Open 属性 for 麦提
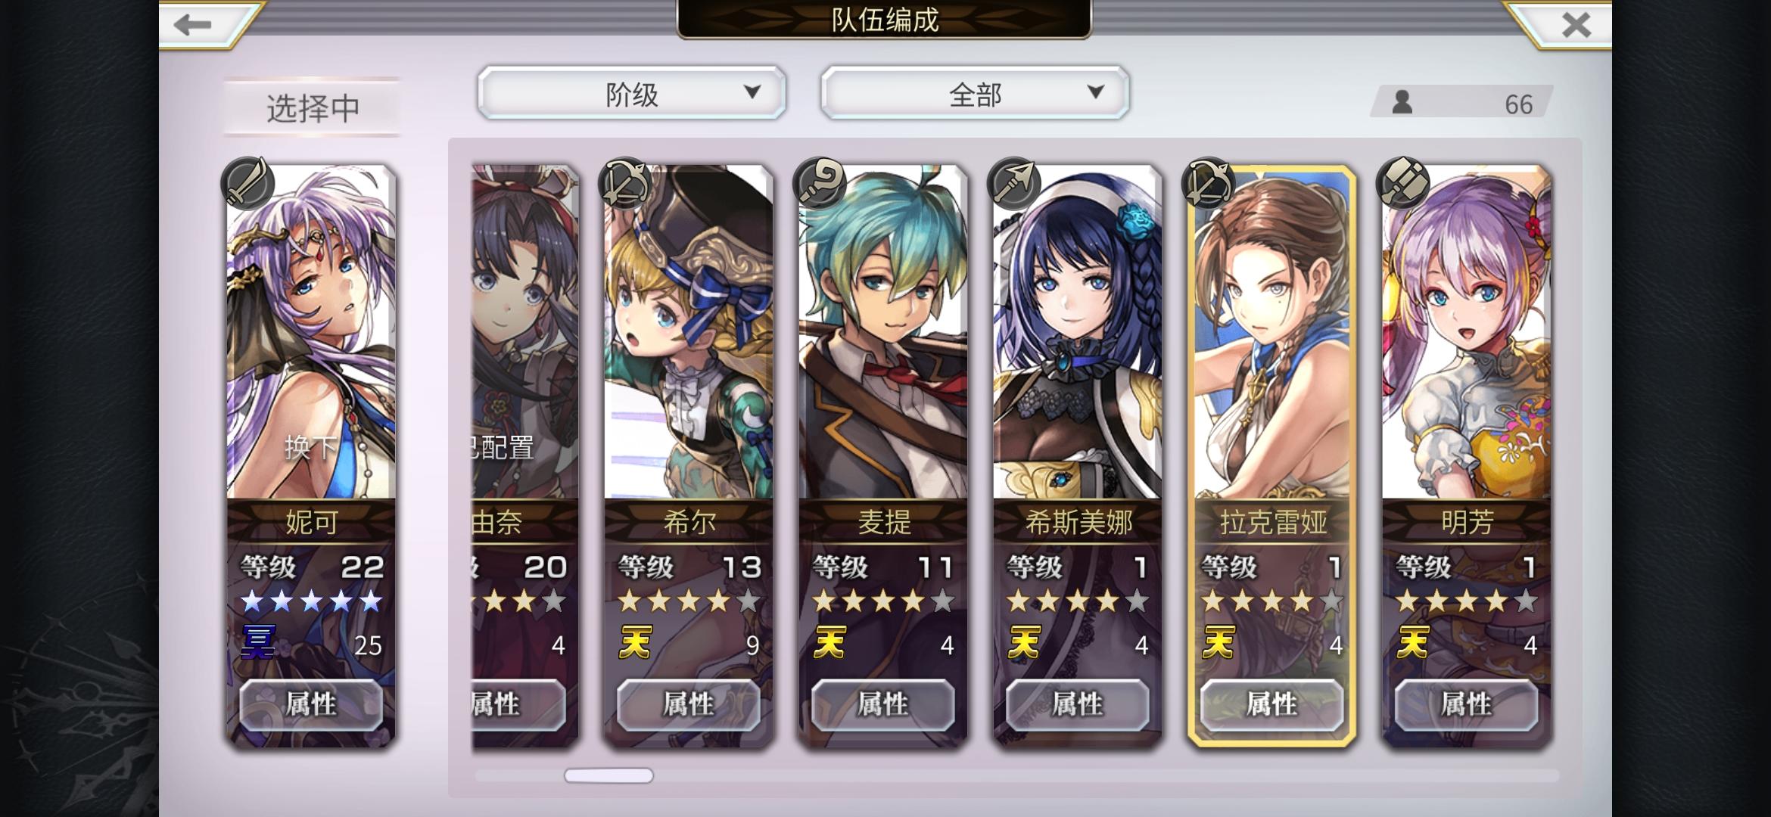 882,704
